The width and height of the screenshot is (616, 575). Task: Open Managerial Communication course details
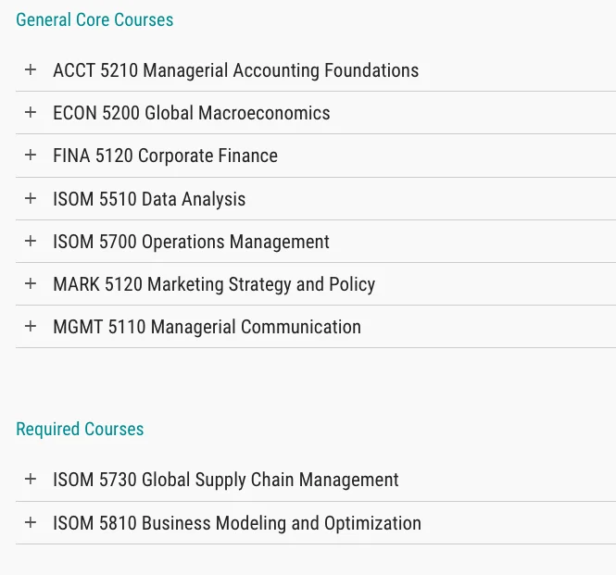tap(207, 327)
